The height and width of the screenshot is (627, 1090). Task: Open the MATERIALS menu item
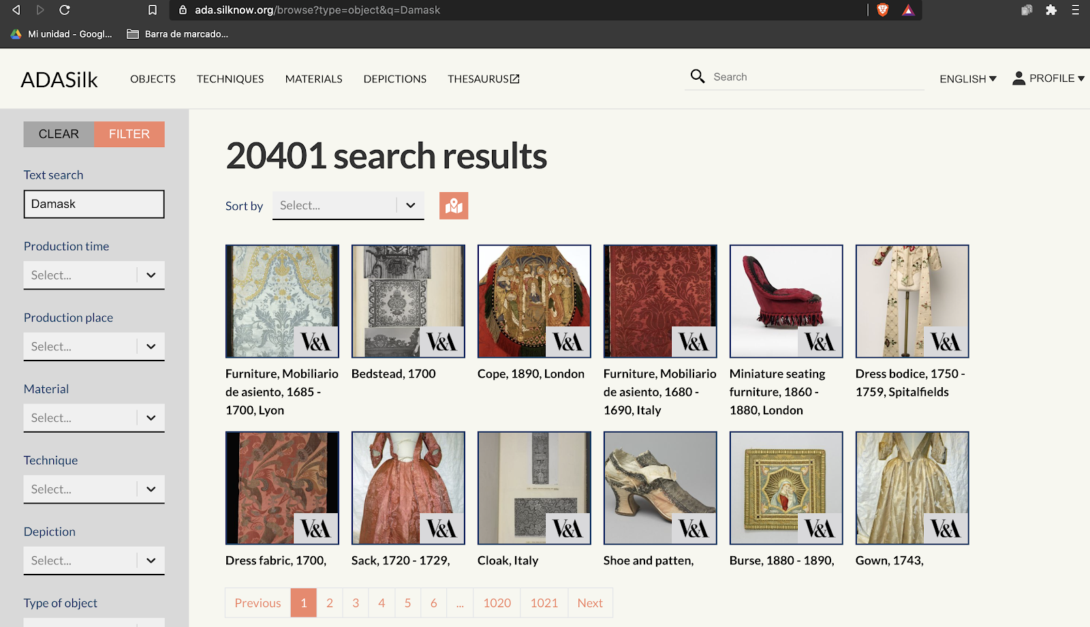(314, 79)
